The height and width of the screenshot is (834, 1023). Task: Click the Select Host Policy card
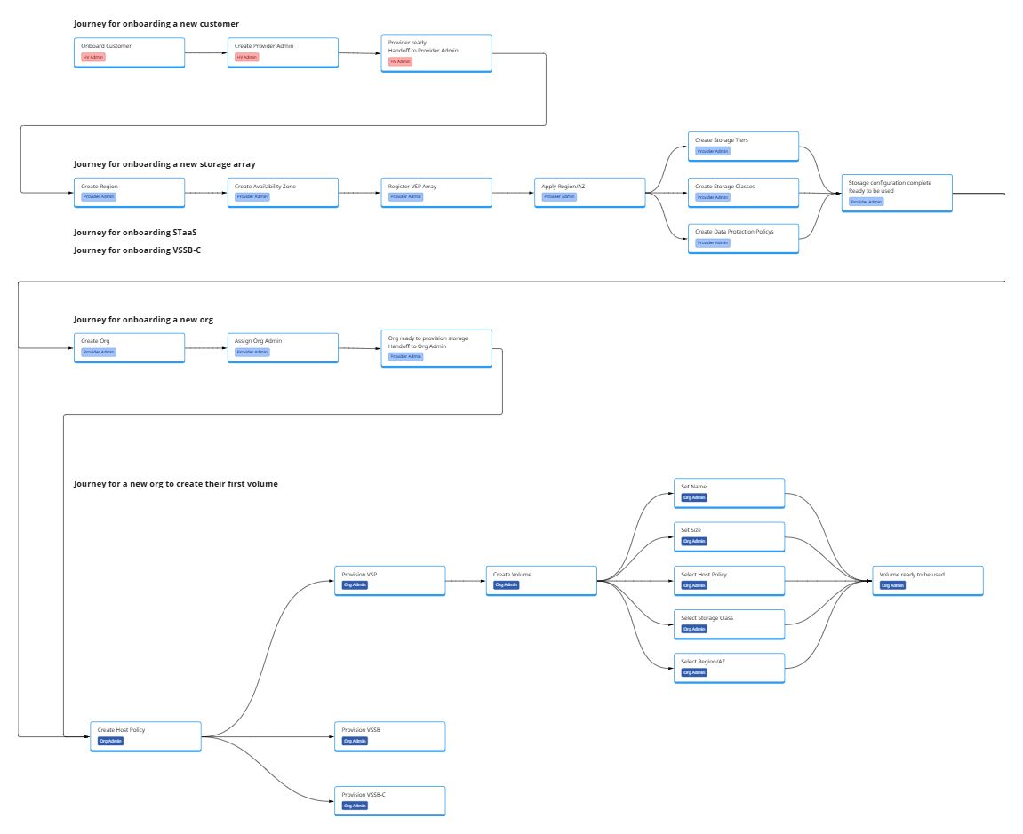click(x=729, y=580)
